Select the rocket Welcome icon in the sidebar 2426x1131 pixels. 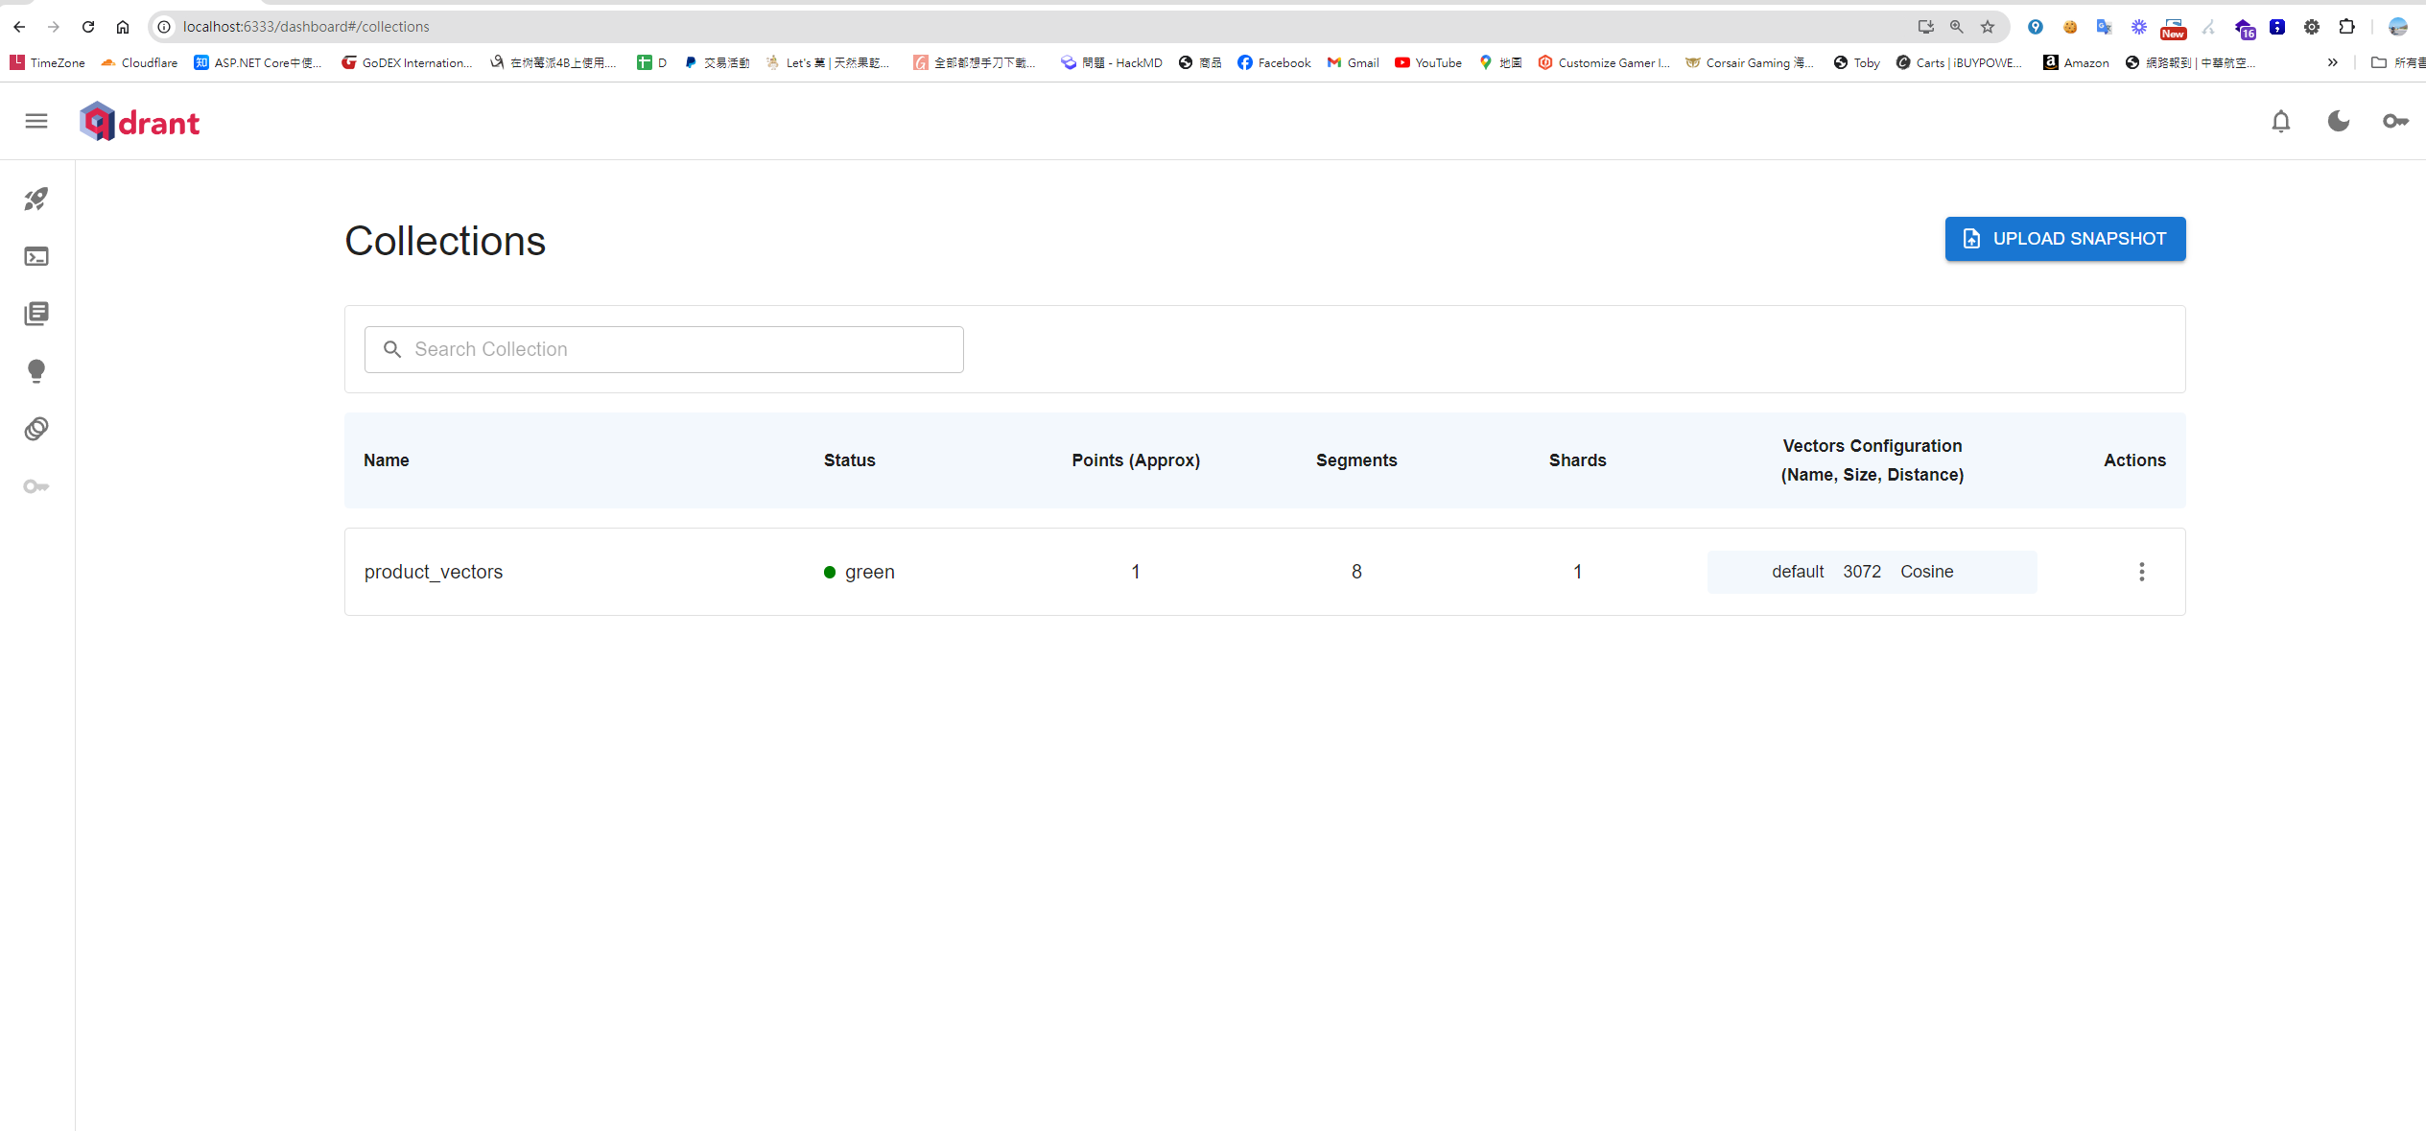point(36,200)
